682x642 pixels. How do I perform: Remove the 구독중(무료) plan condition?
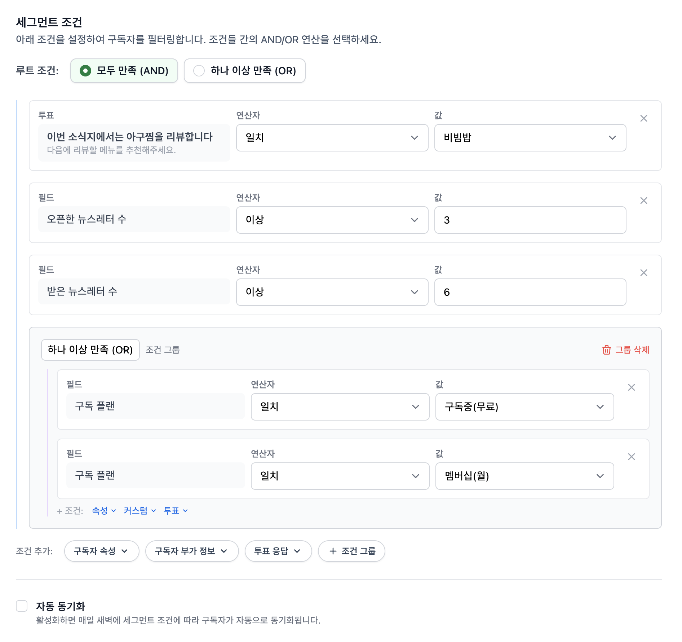coord(631,387)
